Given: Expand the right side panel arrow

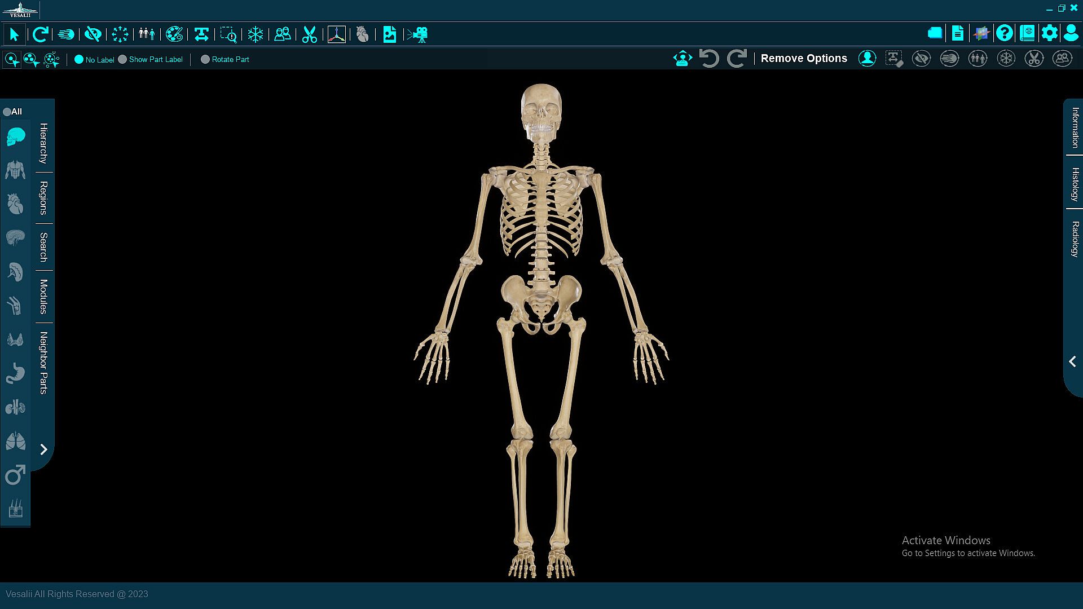Looking at the screenshot, I should (1072, 361).
